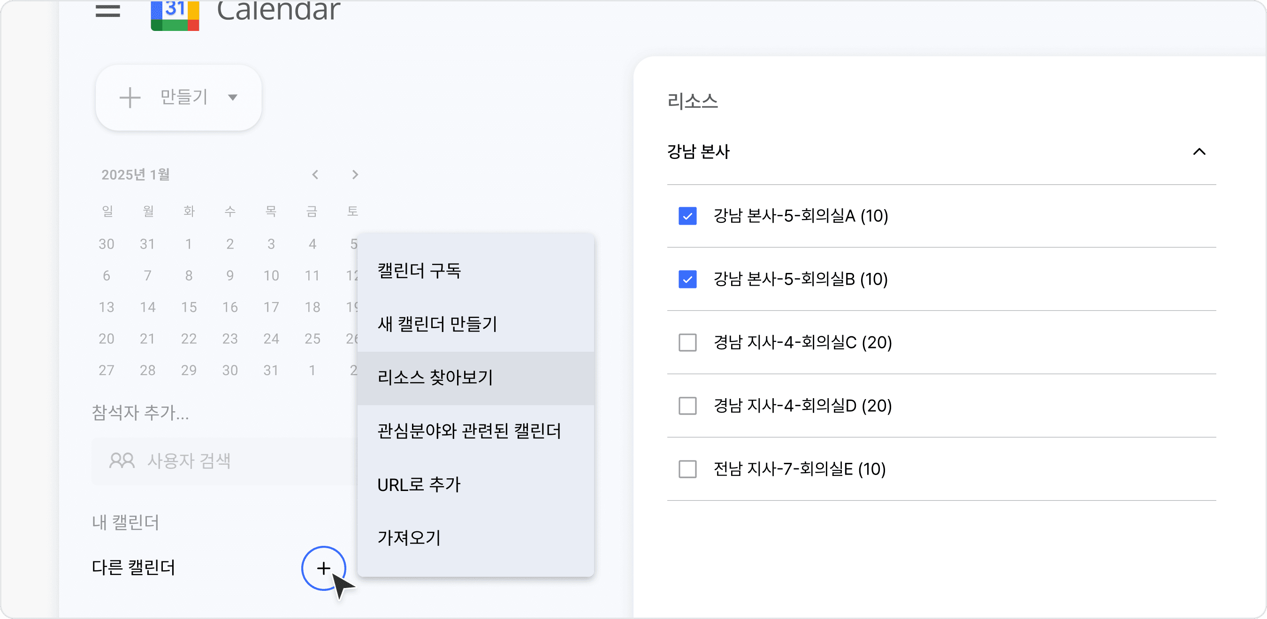Collapse the 강남 본사 resource group
The height and width of the screenshot is (619, 1267).
coord(1199,152)
